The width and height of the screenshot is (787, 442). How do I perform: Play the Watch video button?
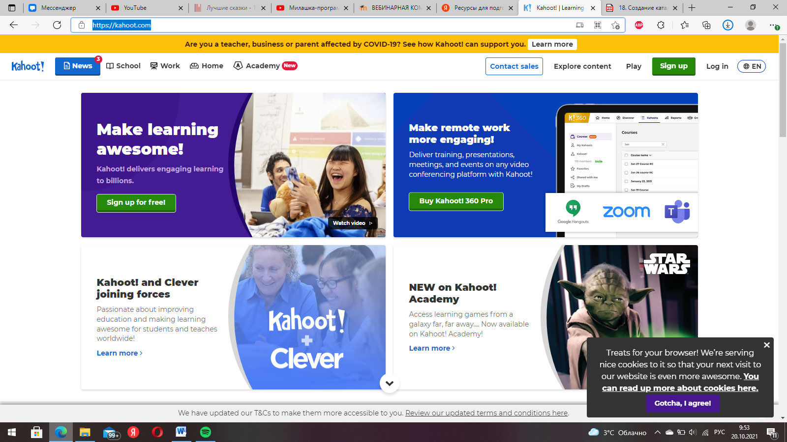click(x=353, y=223)
